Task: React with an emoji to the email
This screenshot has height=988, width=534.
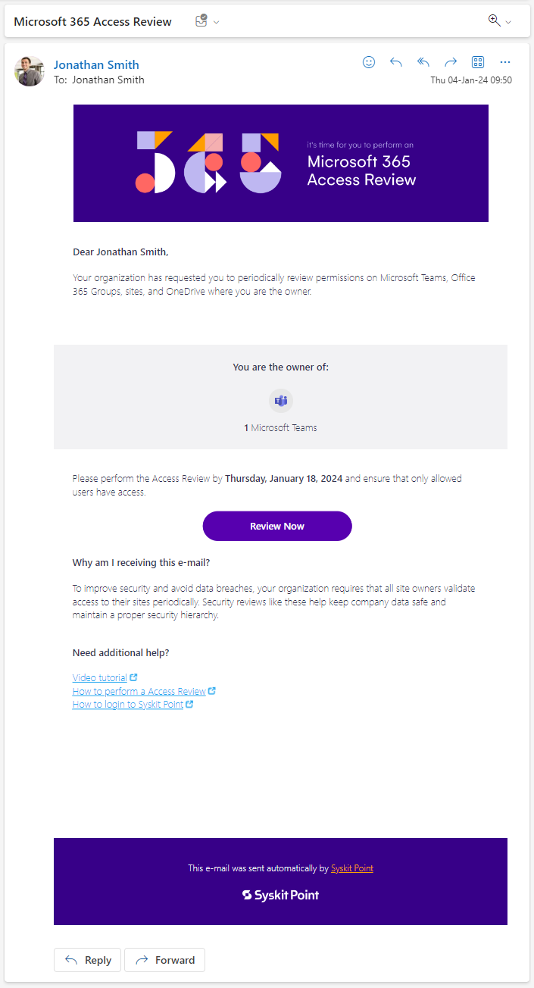Action: tap(369, 62)
